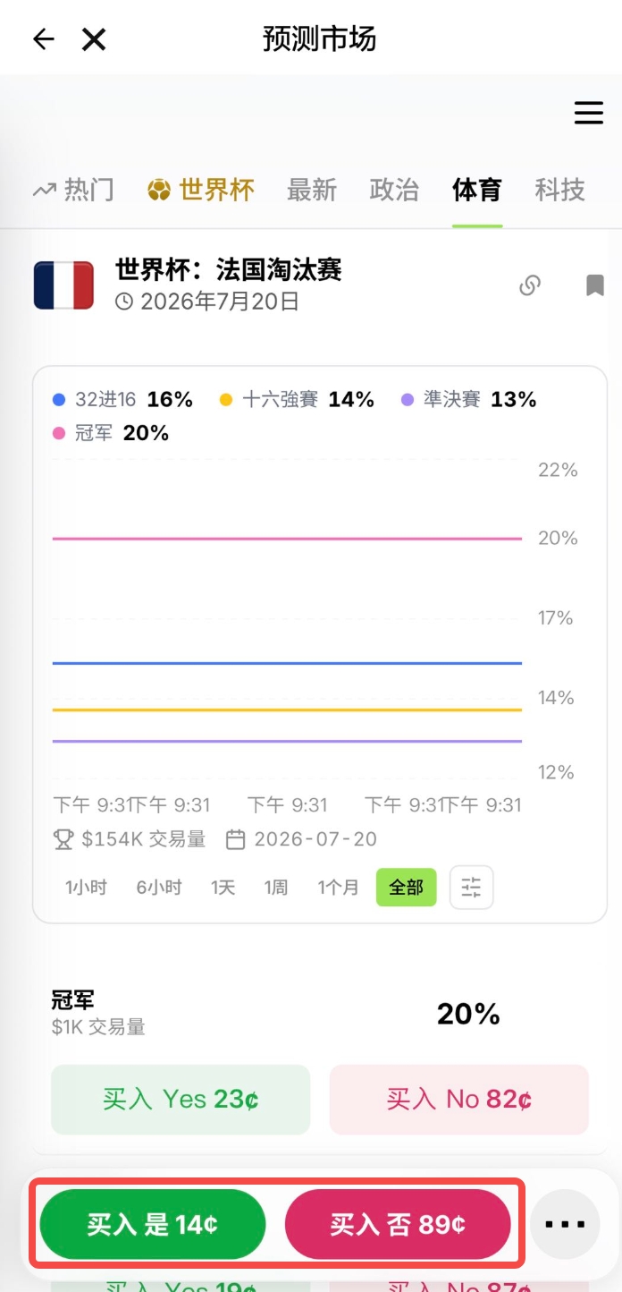Tap the three-dot more button
The width and height of the screenshot is (622, 1292).
point(565,1224)
